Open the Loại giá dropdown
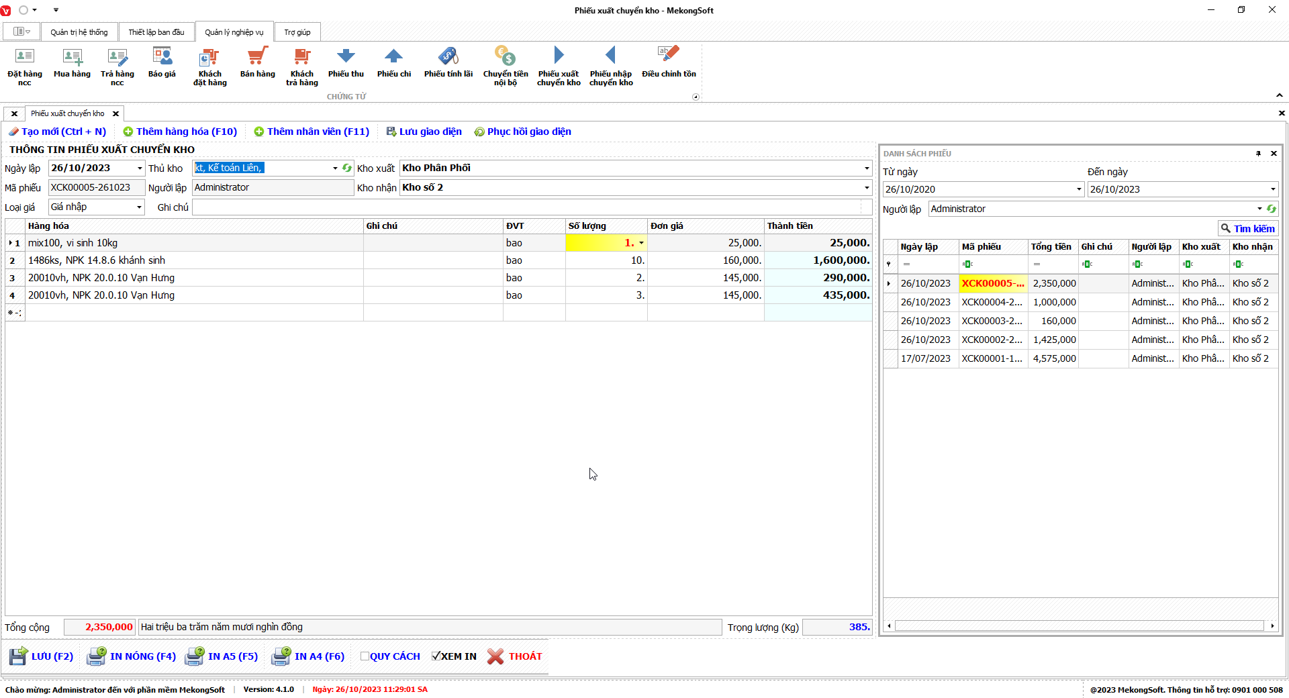The image size is (1289, 698). pos(139,207)
